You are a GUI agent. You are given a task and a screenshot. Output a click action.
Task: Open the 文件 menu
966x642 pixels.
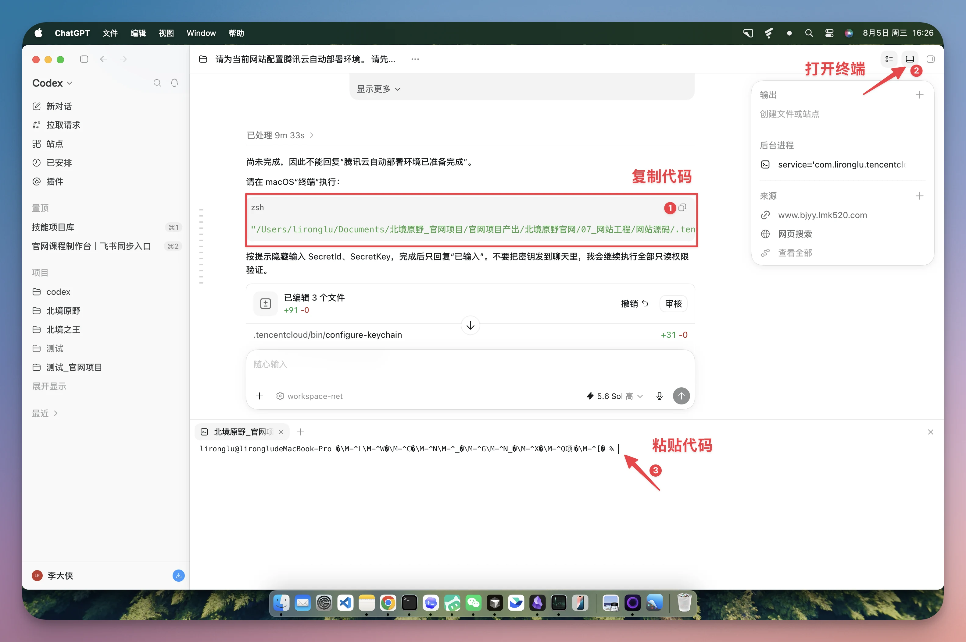(110, 33)
